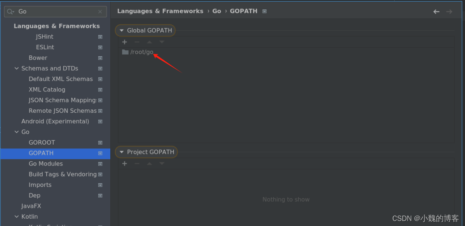Click the move-down arrow icon under Global GOPATH
This screenshot has height=226, width=465.
point(162,42)
